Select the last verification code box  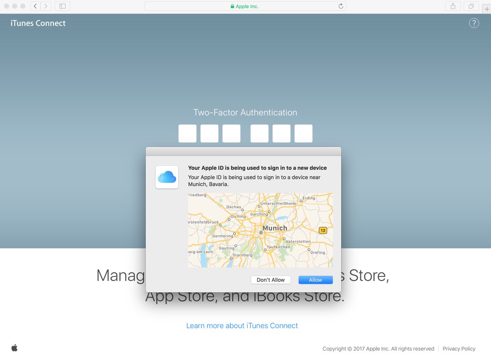pos(303,133)
